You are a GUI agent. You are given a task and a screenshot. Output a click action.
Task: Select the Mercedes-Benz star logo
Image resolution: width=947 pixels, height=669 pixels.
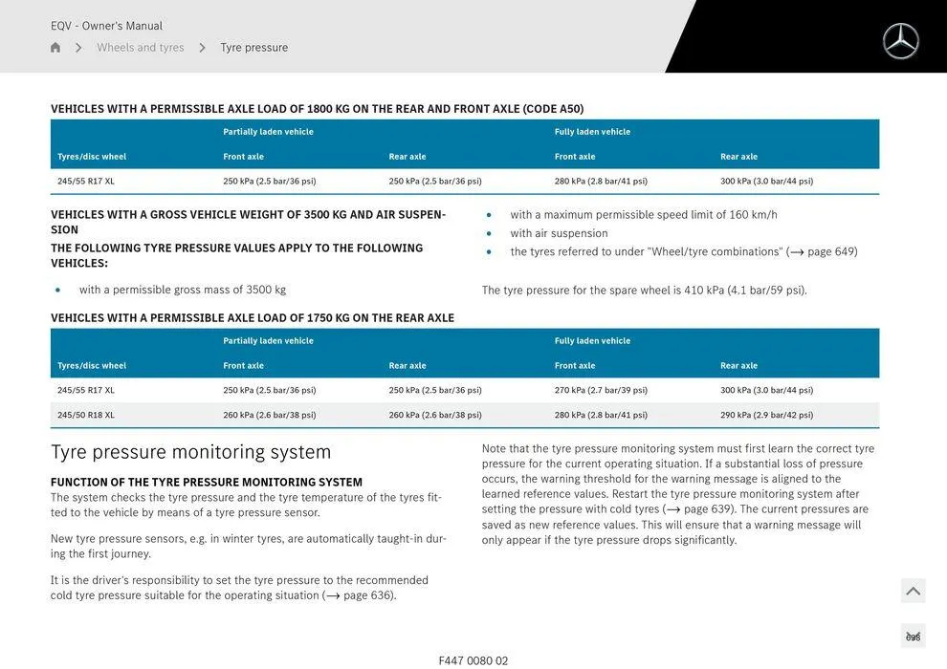point(900,42)
